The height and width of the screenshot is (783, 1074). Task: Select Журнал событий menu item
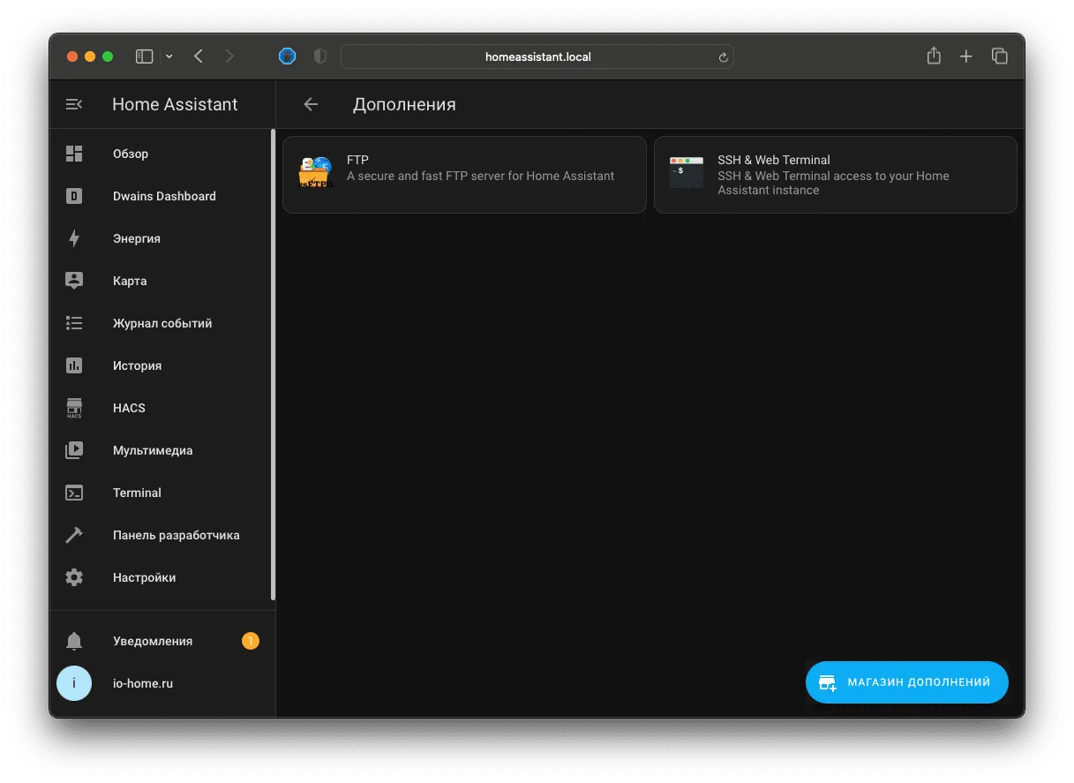(x=161, y=323)
